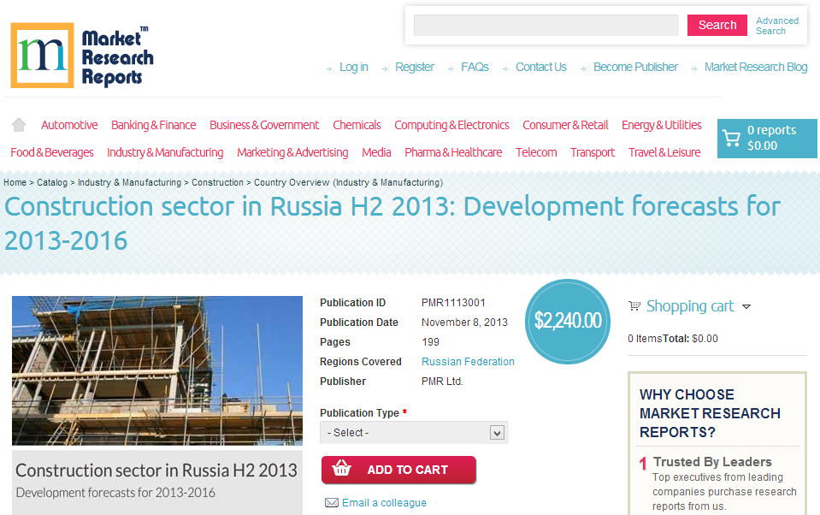Add the report to cart

tap(398, 470)
